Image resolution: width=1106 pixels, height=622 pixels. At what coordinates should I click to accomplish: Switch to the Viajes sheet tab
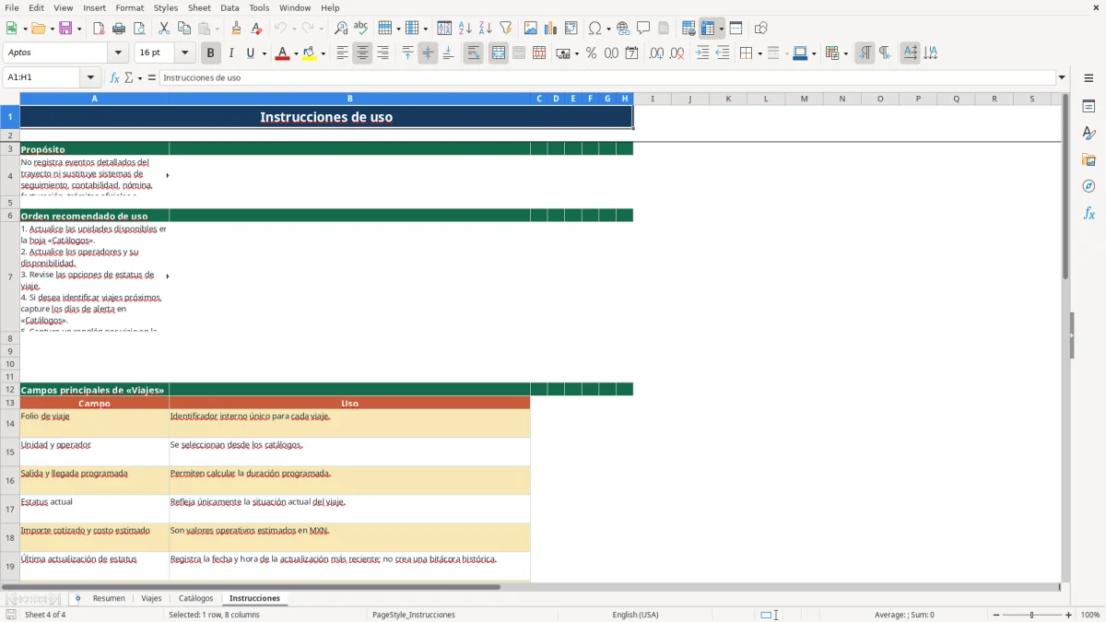click(x=151, y=598)
